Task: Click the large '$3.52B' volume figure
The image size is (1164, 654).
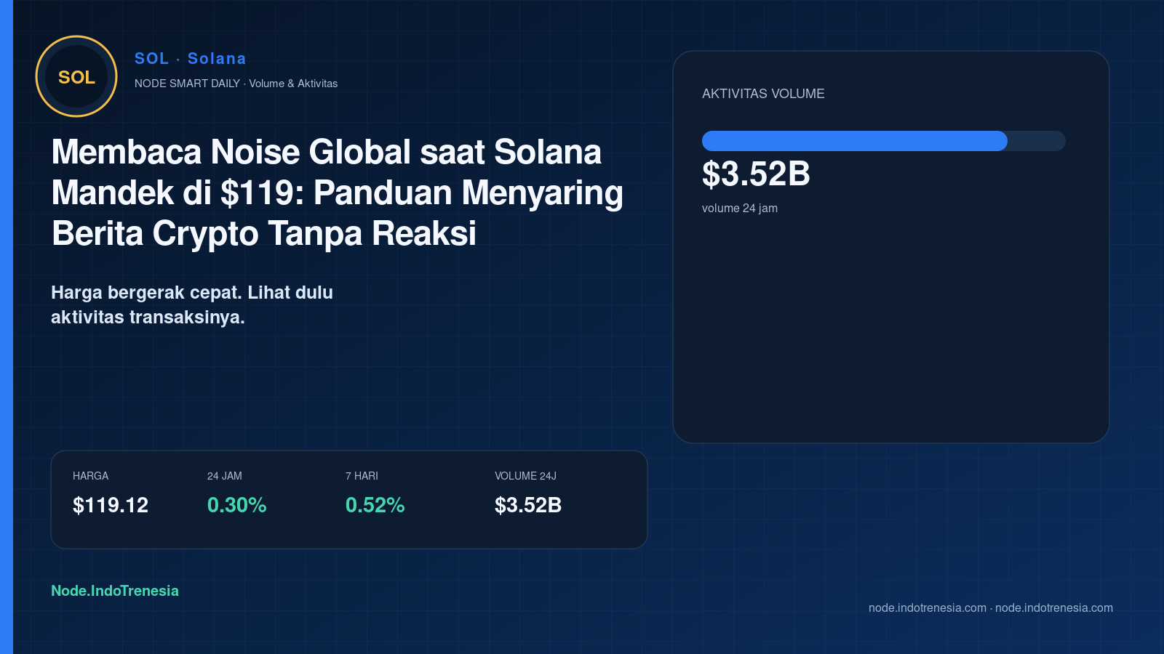Action: point(756,174)
